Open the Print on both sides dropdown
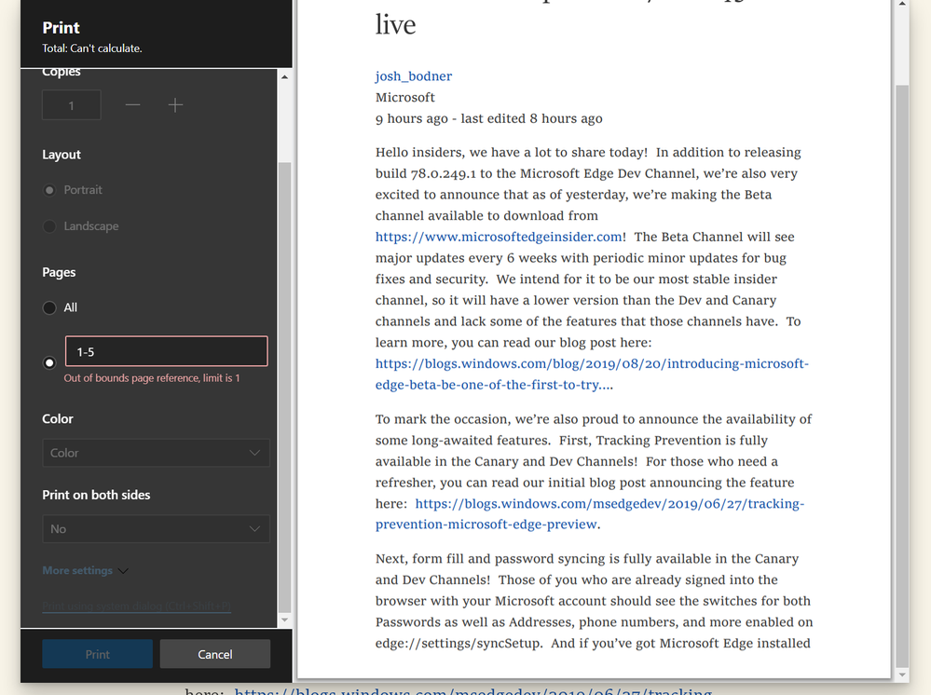The width and height of the screenshot is (931, 695). click(156, 529)
